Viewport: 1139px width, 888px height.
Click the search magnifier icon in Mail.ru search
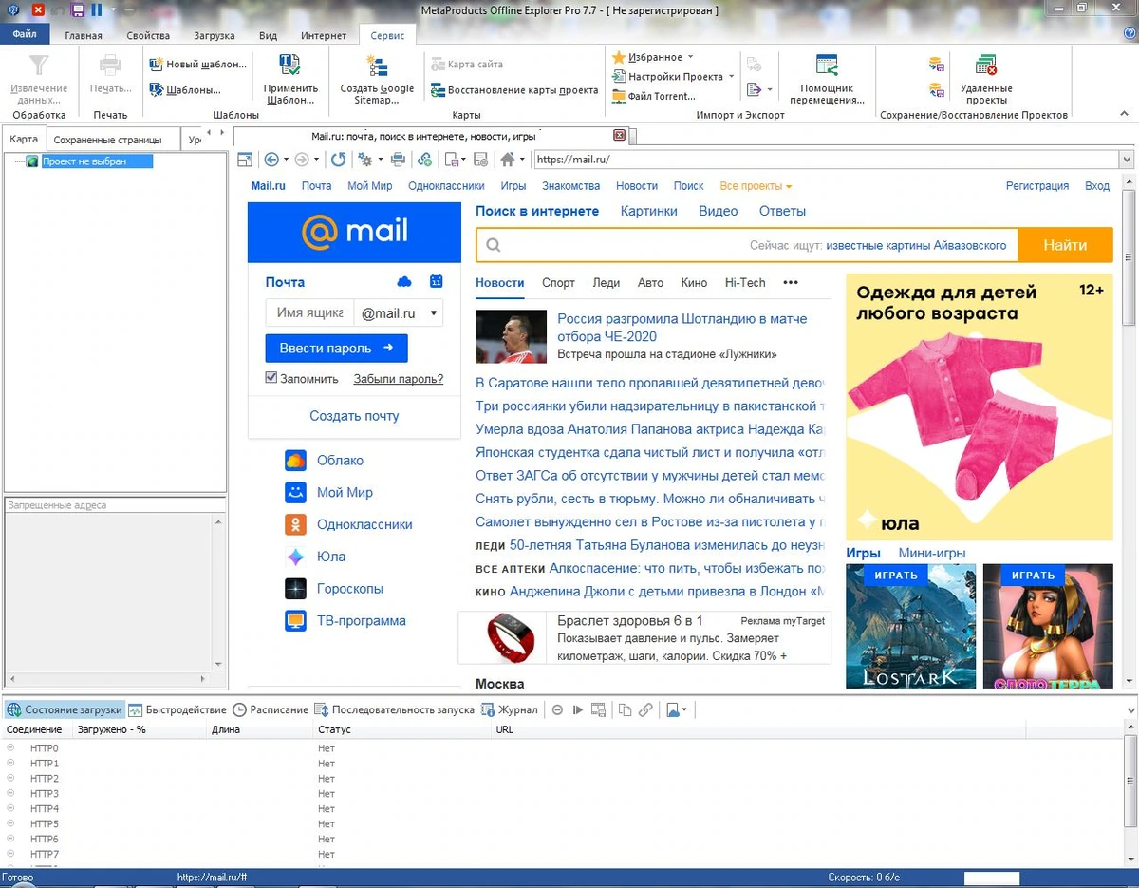[494, 245]
